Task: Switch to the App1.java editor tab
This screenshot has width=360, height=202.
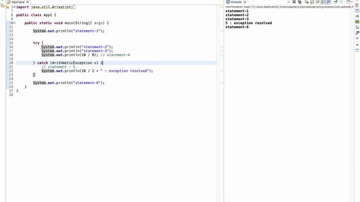Action: point(18,2)
